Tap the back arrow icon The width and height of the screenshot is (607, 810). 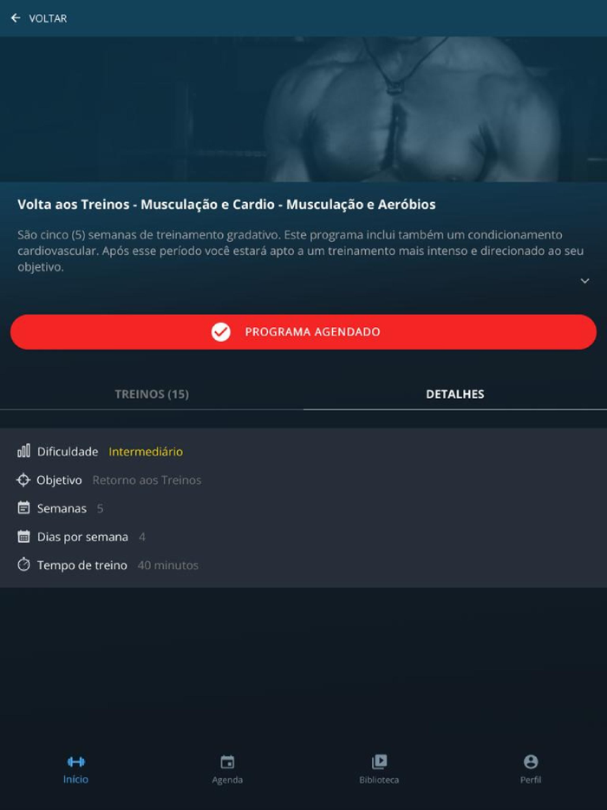16,18
